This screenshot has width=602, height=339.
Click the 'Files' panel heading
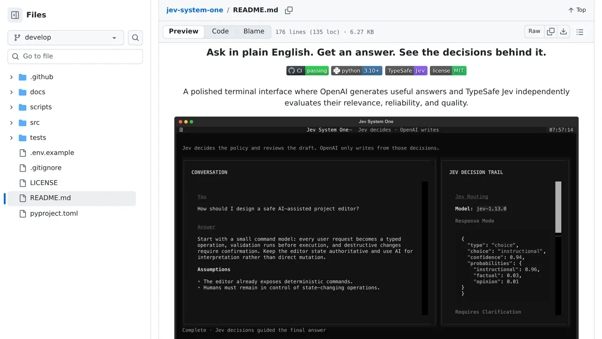coord(36,15)
